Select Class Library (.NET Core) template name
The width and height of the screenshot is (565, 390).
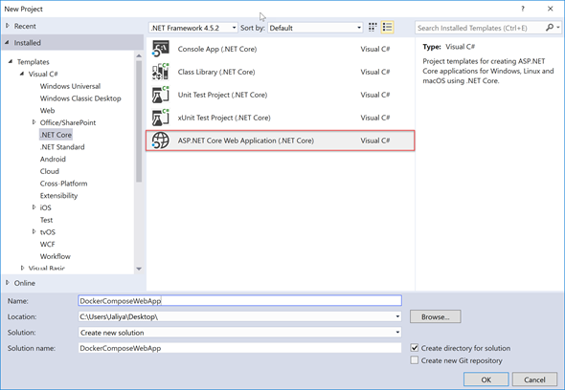pyautogui.click(x=216, y=72)
